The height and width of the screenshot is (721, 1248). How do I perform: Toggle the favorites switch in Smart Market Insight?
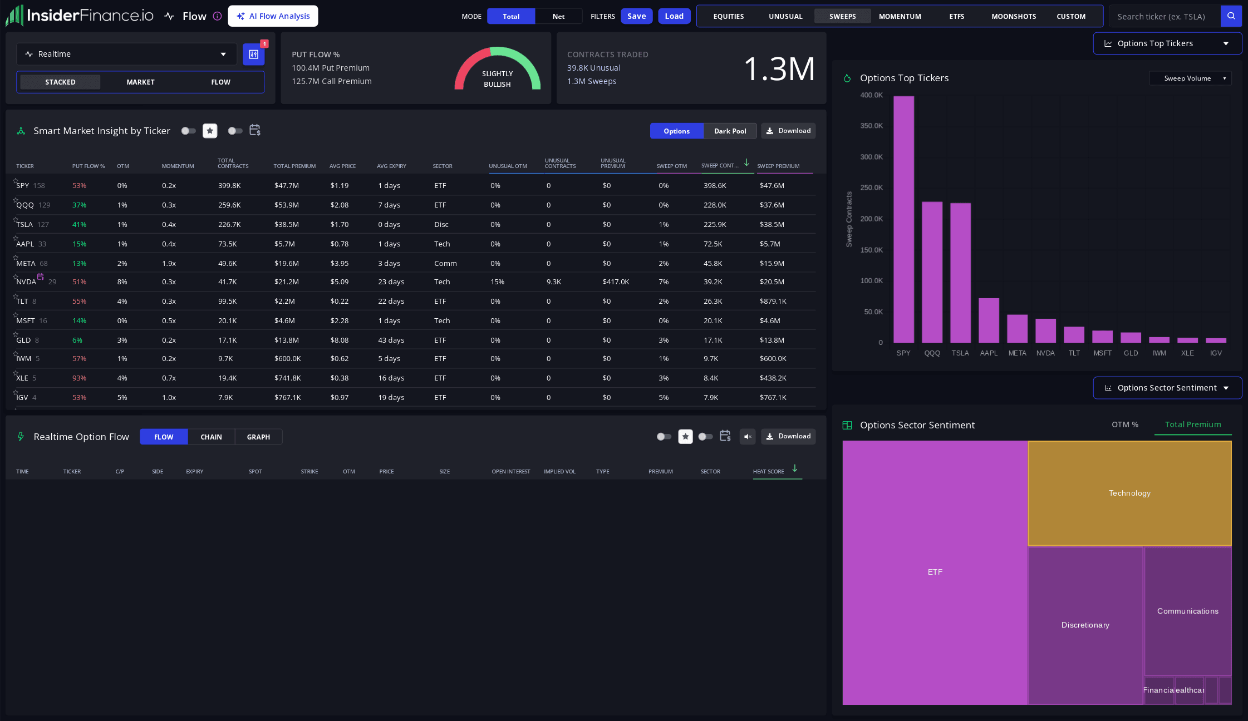(188, 131)
